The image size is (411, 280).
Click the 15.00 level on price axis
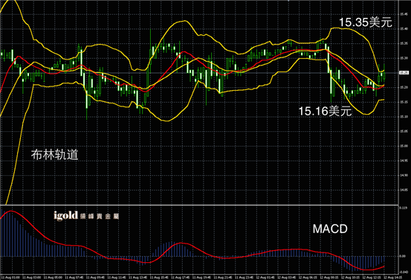404,146
